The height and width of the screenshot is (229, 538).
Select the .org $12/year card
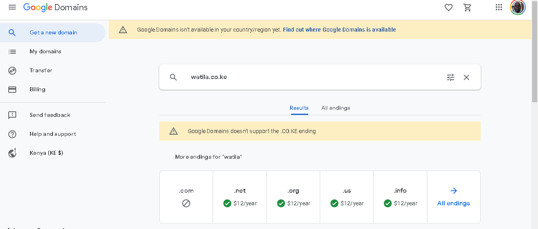(x=293, y=197)
